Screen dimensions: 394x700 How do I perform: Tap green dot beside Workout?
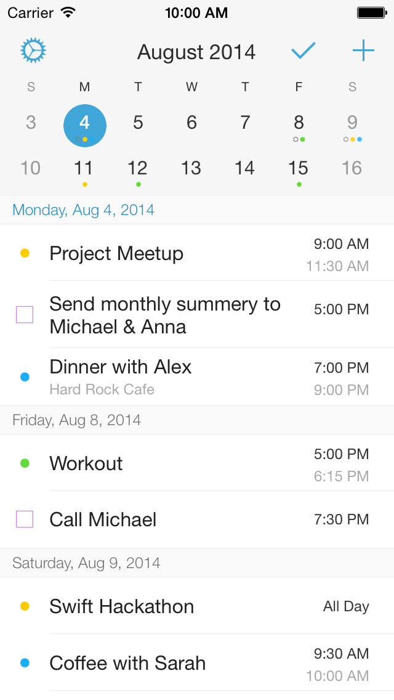tap(25, 463)
